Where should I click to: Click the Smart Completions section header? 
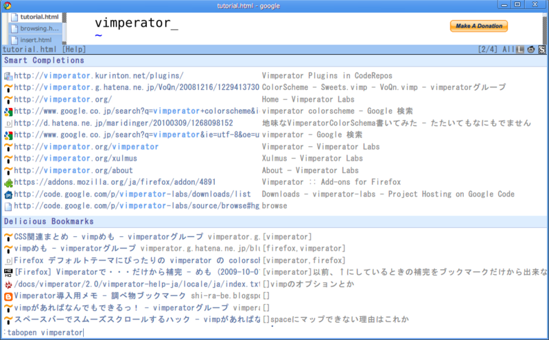[x=274, y=60]
